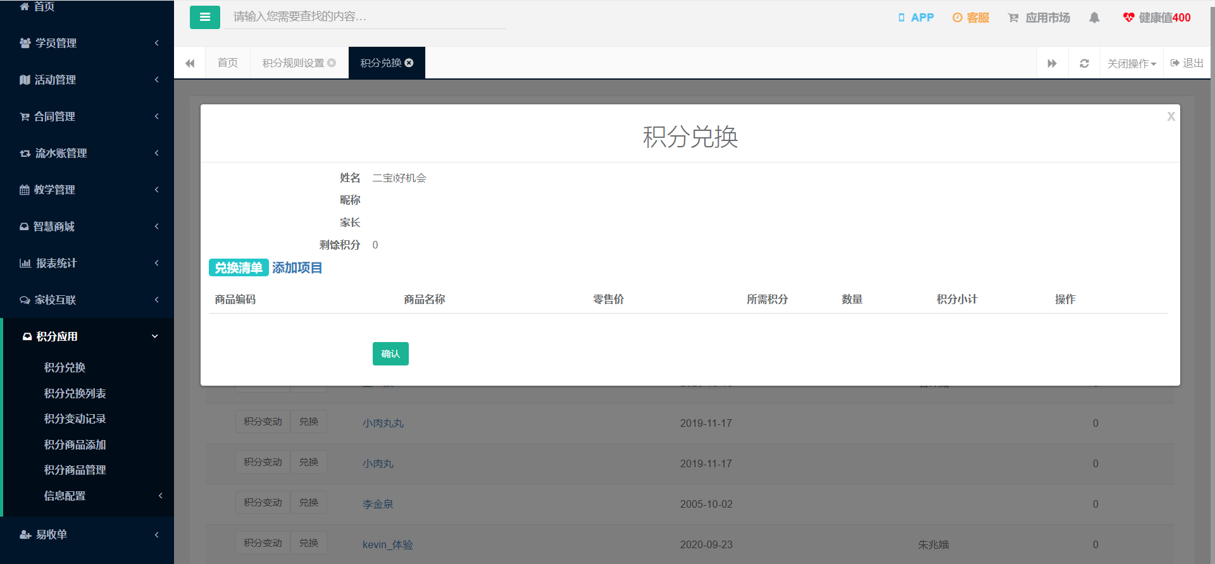This screenshot has height=564, width=1215.
Task: Open 积分商品管理 in sidebar
Action: [75, 470]
